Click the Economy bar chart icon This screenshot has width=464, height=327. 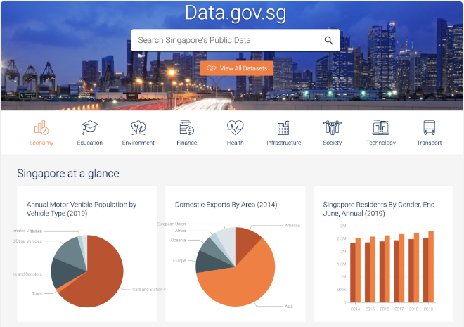pos(41,127)
